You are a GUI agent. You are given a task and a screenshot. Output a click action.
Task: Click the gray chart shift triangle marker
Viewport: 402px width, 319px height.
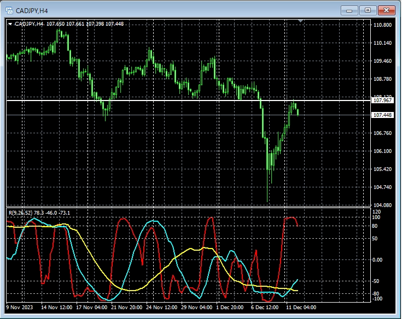tap(300, 21)
